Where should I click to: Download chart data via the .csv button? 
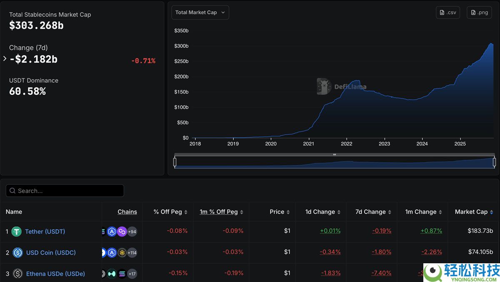tap(448, 12)
